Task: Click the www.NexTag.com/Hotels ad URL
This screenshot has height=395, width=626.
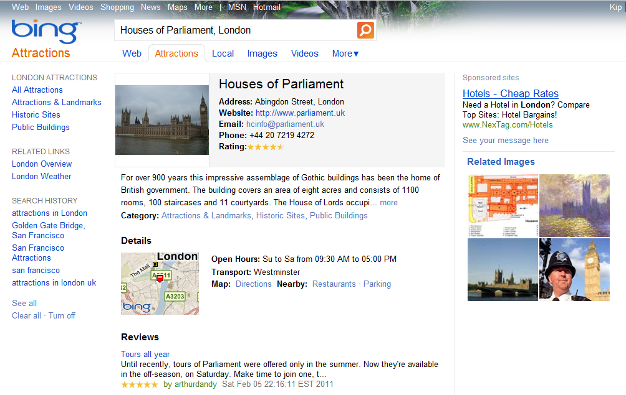Action: pos(508,125)
